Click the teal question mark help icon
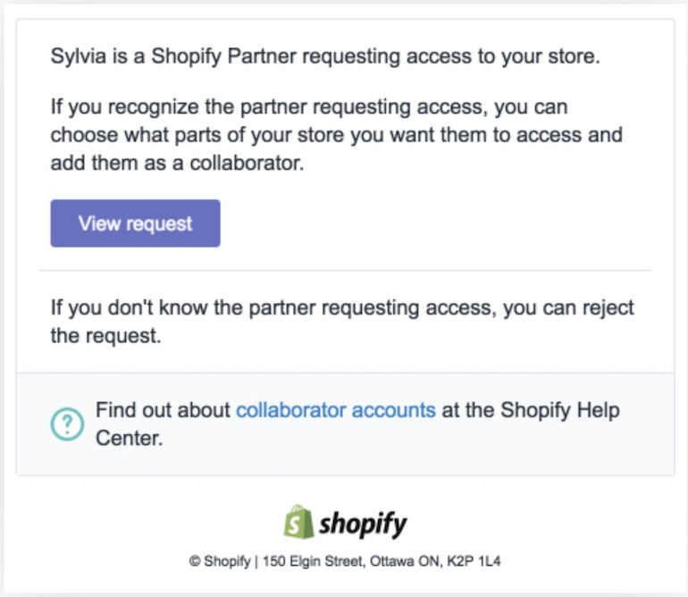688x597 pixels. [x=67, y=425]
